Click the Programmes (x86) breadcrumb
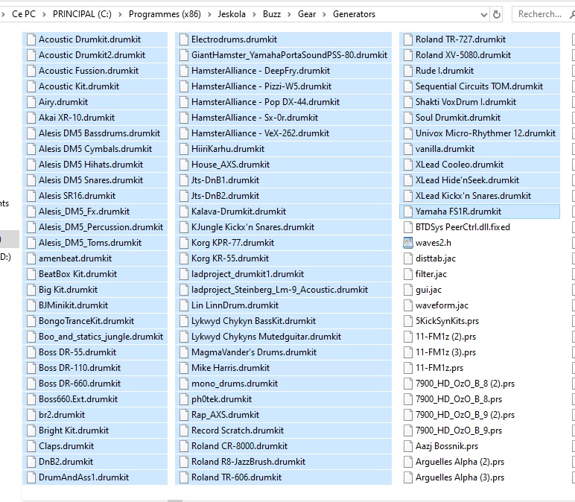The image size is (575, 502). pos(165,14)
